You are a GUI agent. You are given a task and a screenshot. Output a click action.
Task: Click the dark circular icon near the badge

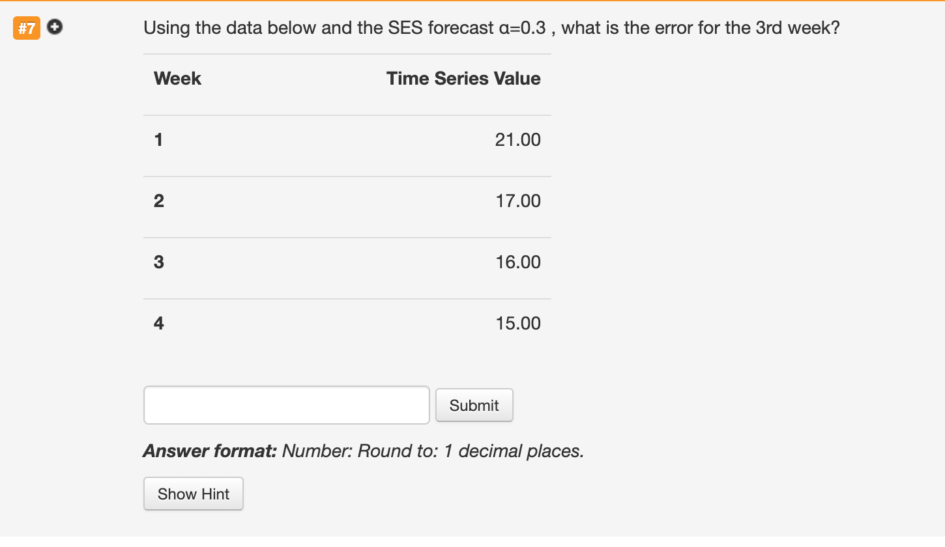coord(55,27)
